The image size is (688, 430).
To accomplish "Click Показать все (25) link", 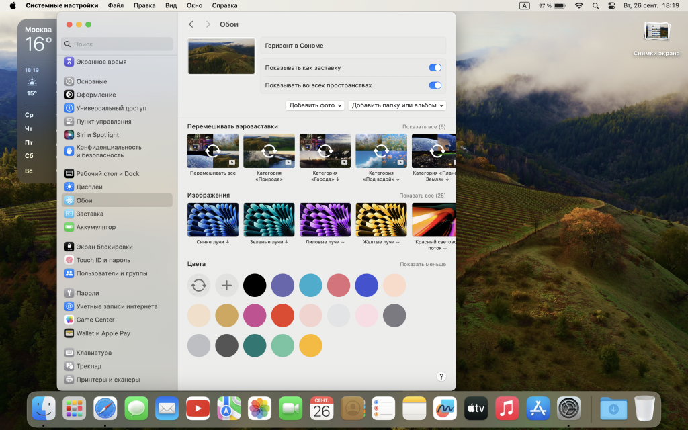I will coord(422,196).
